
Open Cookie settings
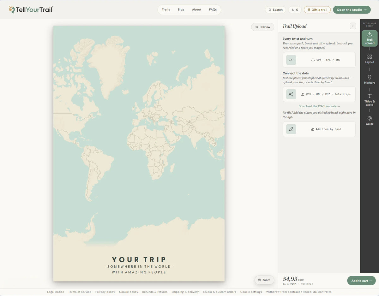tap(251, 292)
